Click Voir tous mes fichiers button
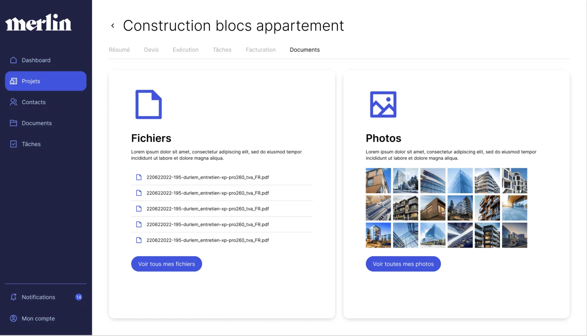This screenshot has width=587, height=336. tap(167, 264)
